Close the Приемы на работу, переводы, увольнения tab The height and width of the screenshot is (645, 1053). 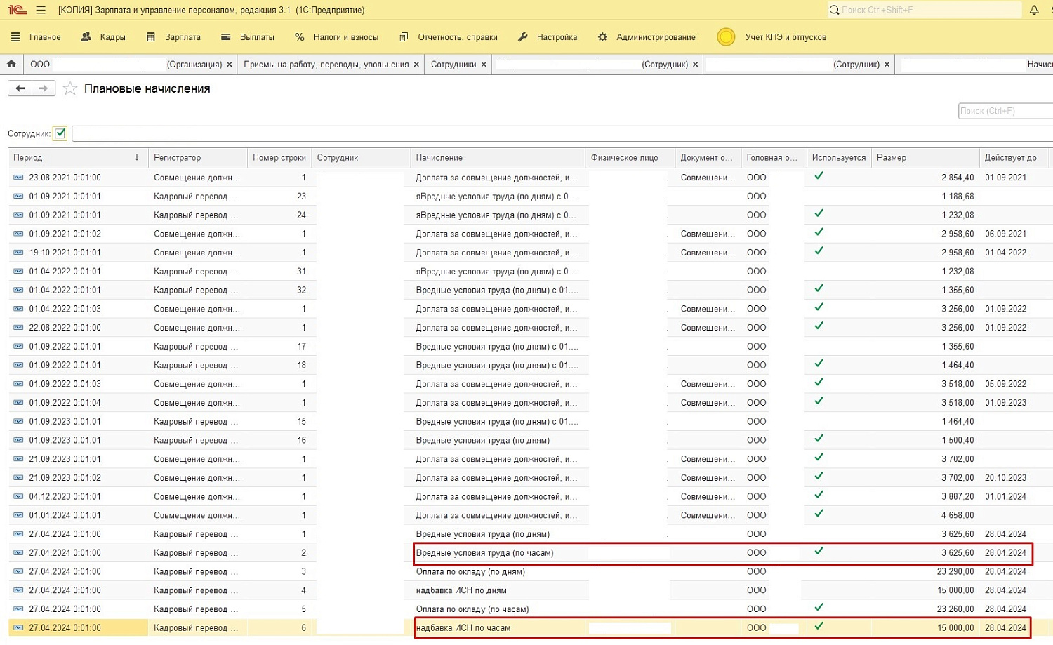[x=416, y=65]
